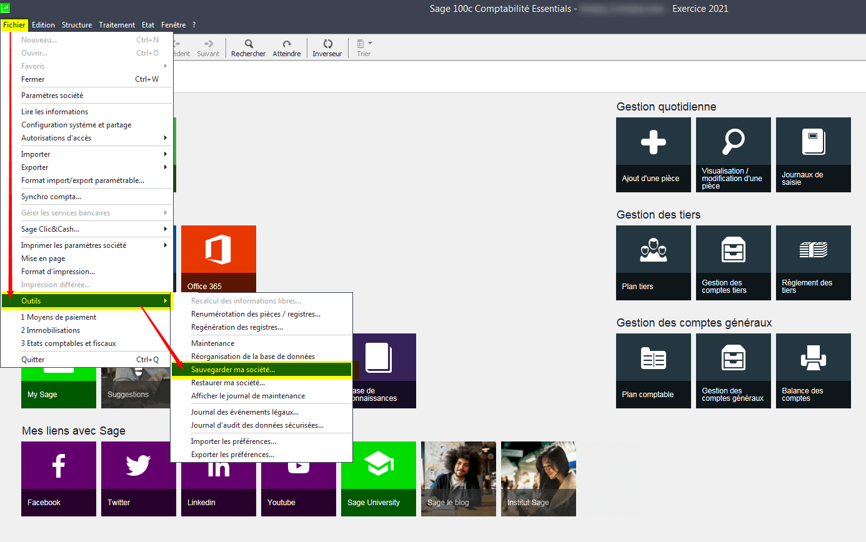866x542 pixels.
Task: Choose Restaurer ma société from submenu
Action: point(227,383)
